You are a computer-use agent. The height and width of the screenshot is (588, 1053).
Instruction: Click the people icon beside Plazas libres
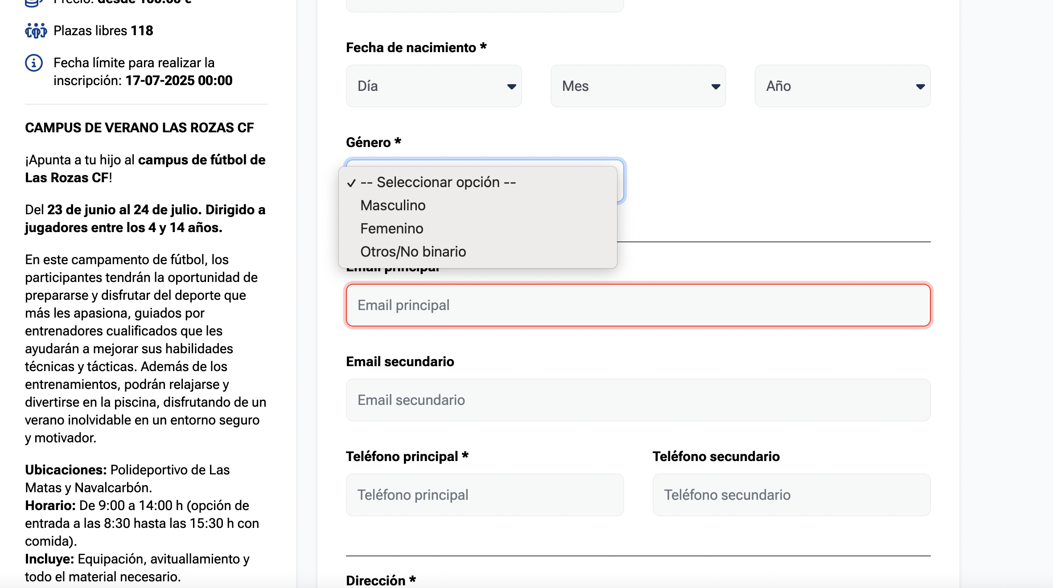[x=36, y=31]
